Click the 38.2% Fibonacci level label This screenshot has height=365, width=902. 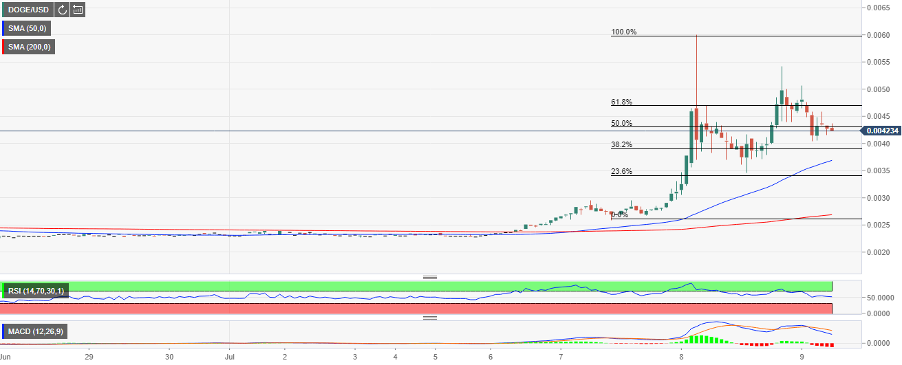[x=622, y=144]
